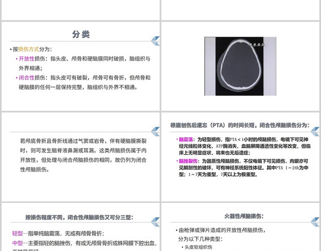The image size is (321, 251).
Task: Click the line 外界相通；
Action: (31, 68)
